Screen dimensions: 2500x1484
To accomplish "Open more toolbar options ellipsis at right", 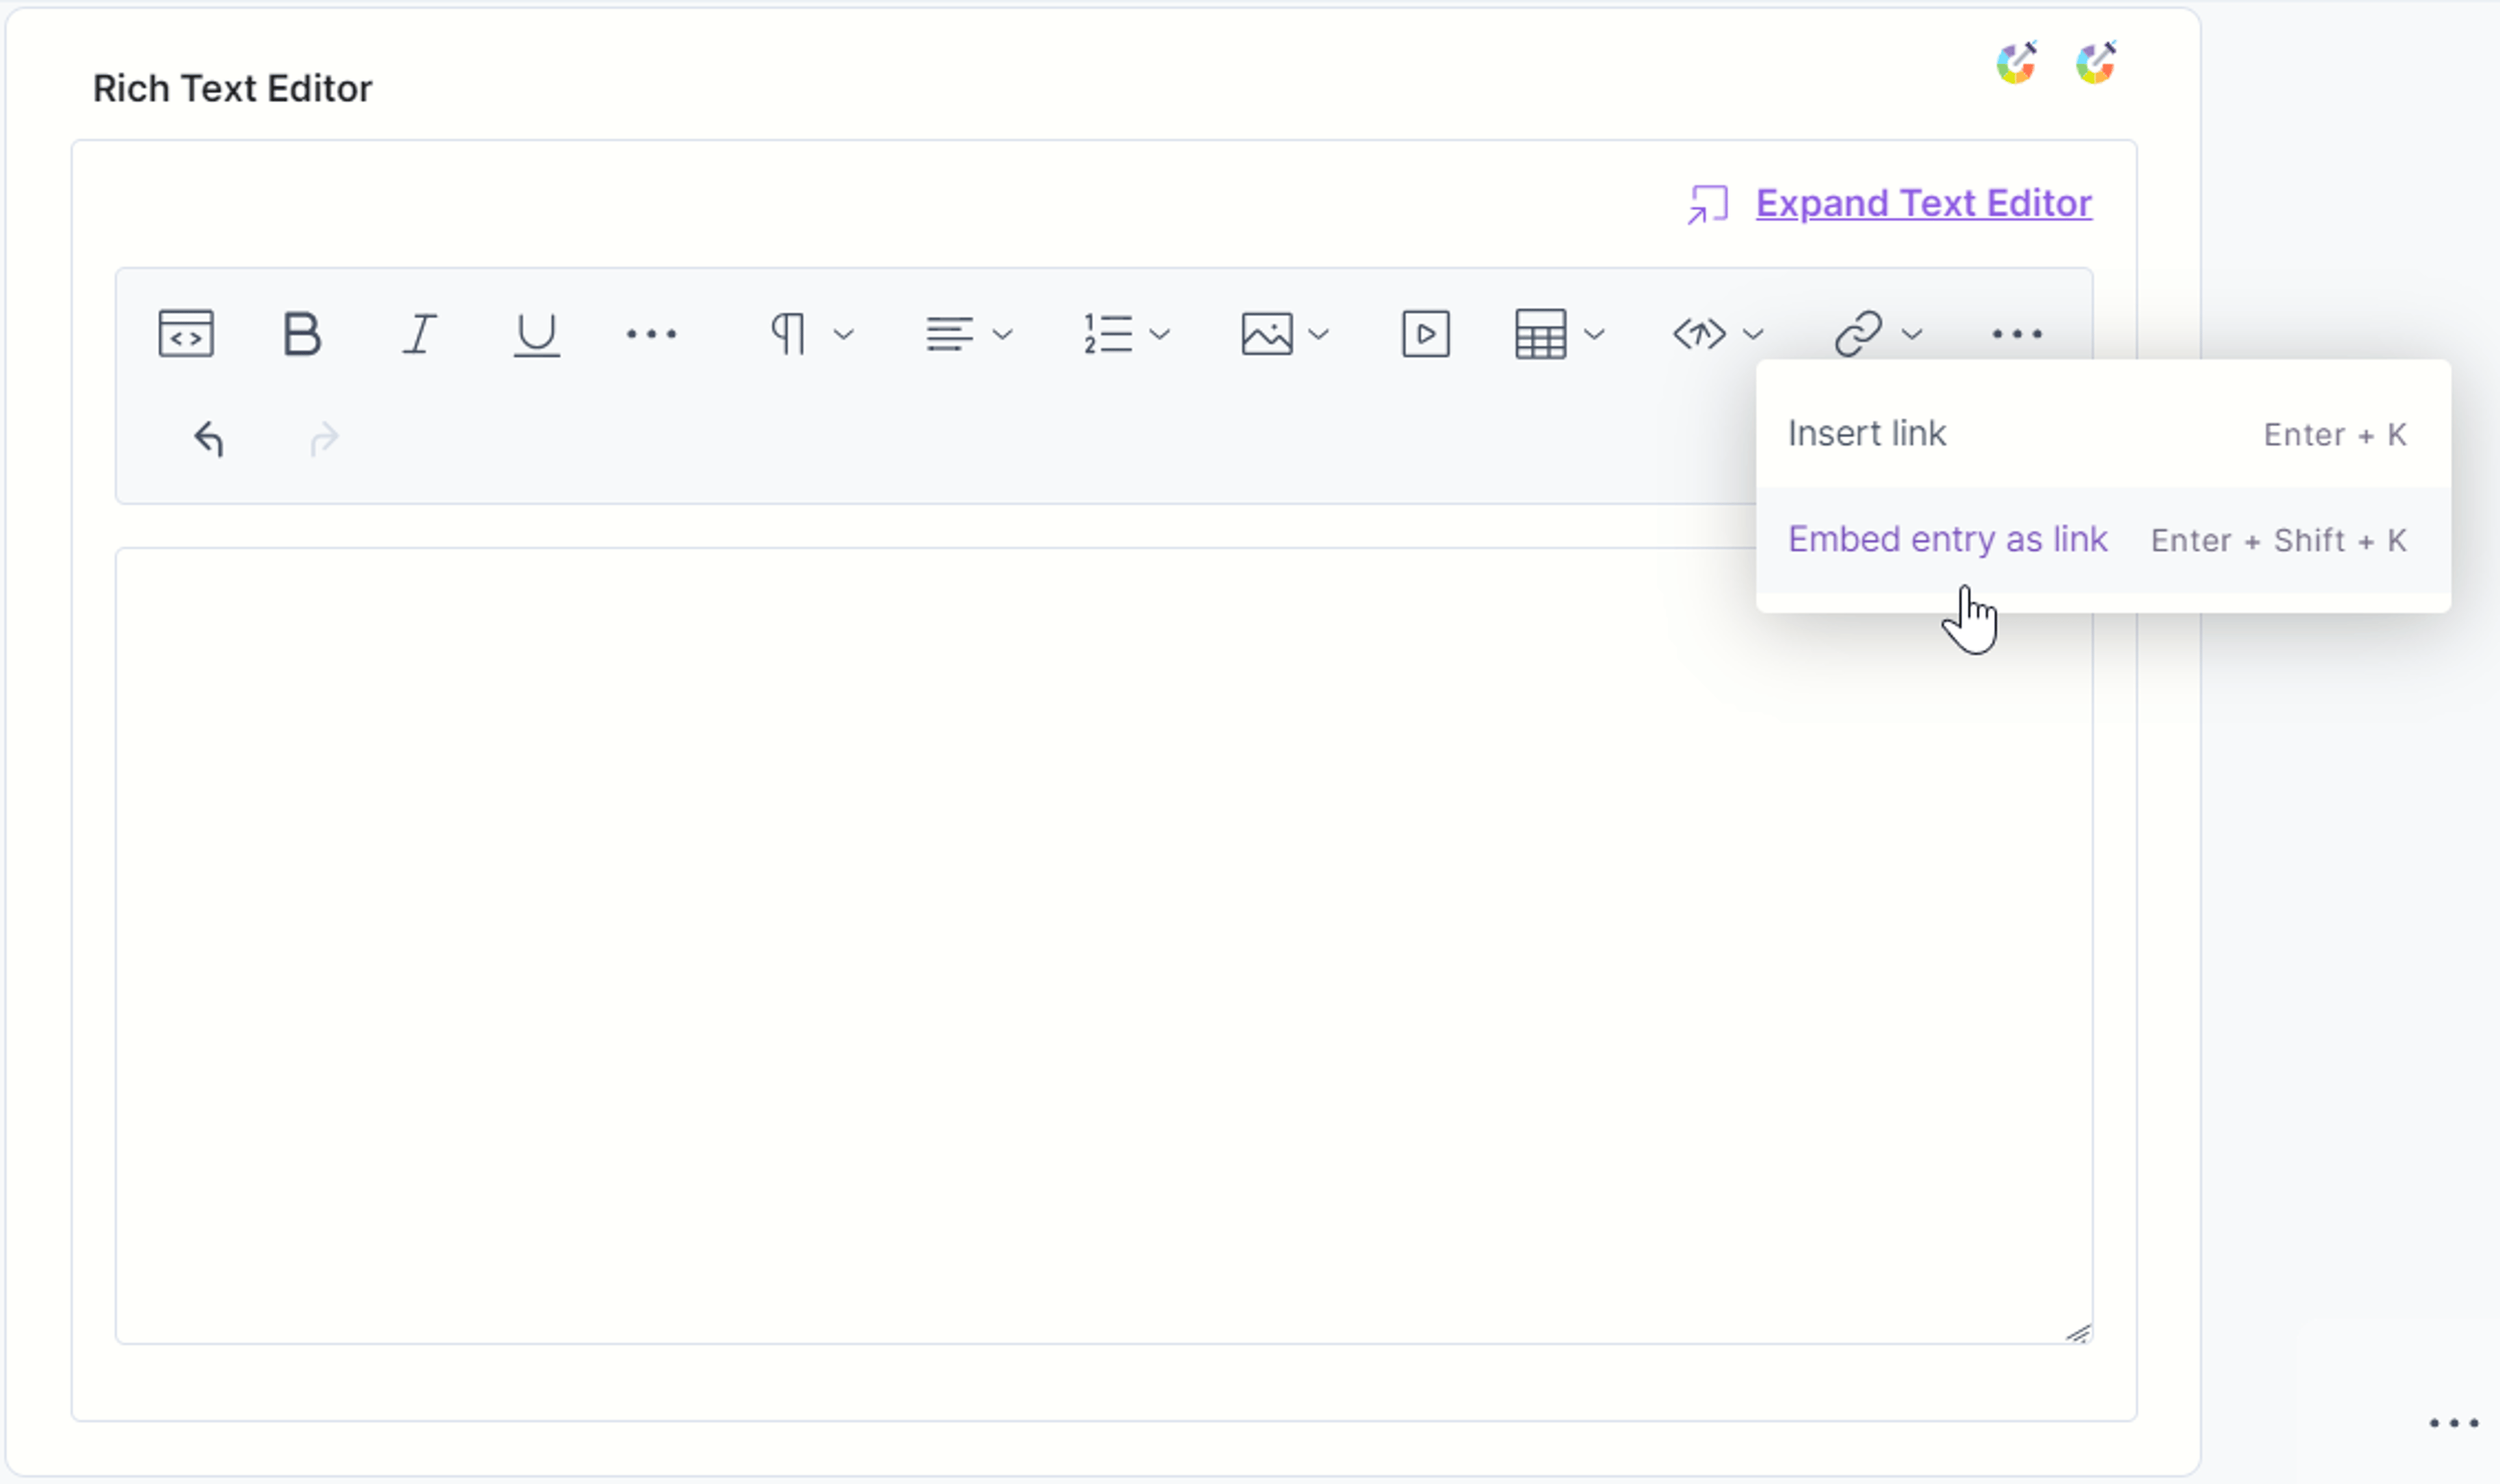I will pos(2017,334).
